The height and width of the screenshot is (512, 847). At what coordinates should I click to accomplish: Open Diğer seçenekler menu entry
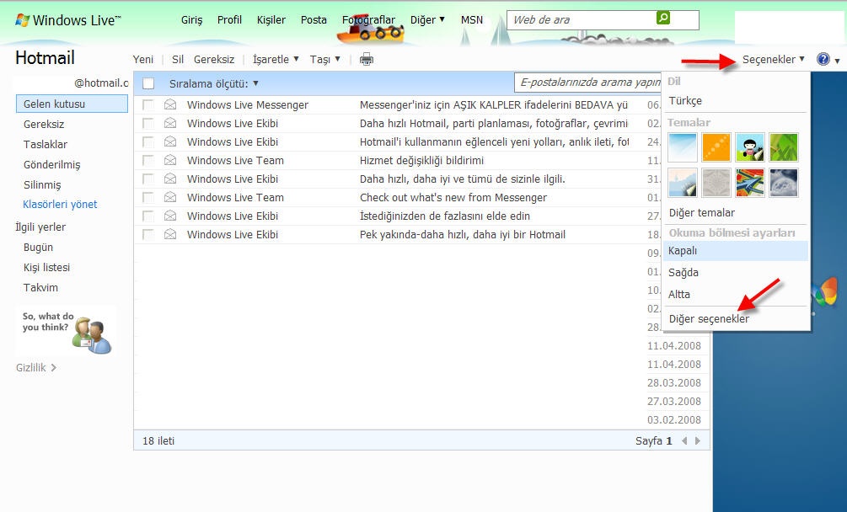tap(709, 319)
